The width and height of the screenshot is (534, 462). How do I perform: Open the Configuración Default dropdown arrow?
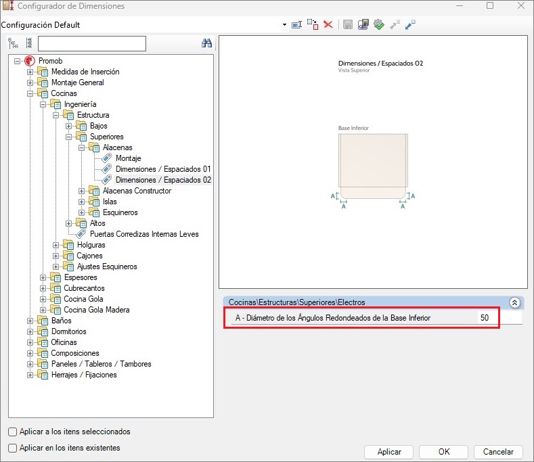[x=284, y=25]
